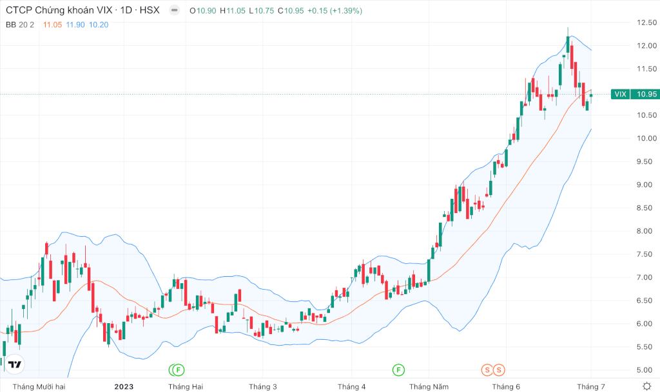Click the low price L10.75
This screenshot has height=392, width=660.
coord(262,11)
